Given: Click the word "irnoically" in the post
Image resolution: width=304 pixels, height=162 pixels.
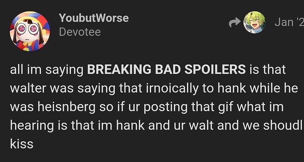Looking at the screenshot, I should [164, 89].
